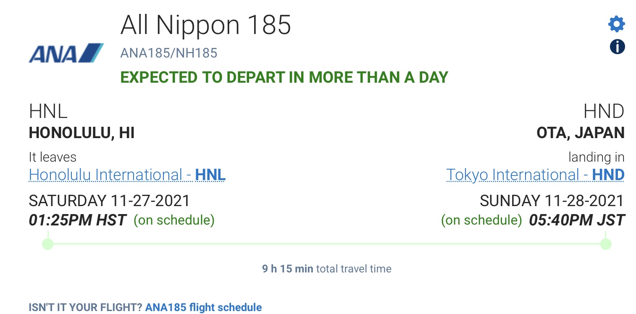Screen dimensions: 636x314
Task: Click the ANA airline logo
Action: [66, 53]
